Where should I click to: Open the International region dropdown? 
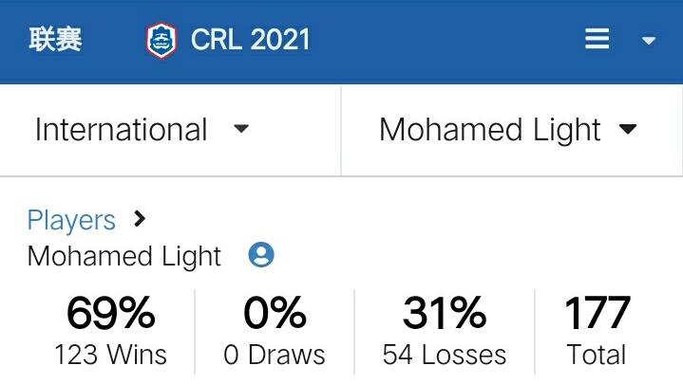coord(122,130)
